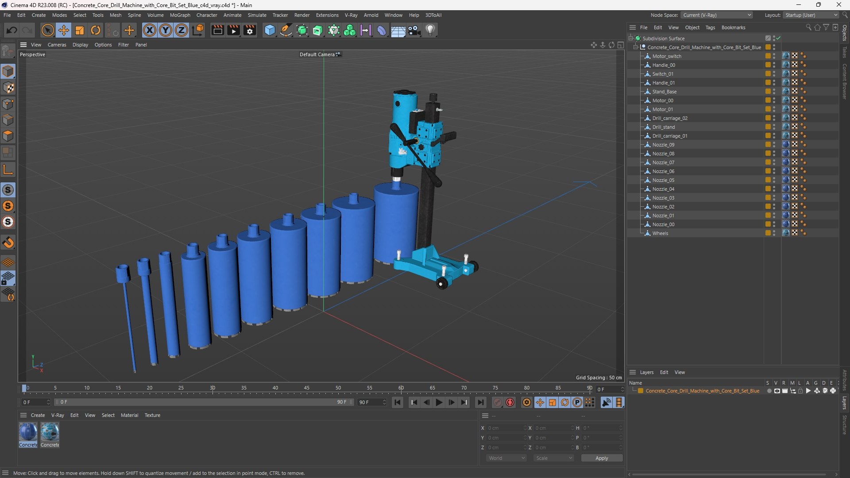This screenshot has height=478, width=850.
Task: Open the MoGraph menu
Action: click(180, 15)
